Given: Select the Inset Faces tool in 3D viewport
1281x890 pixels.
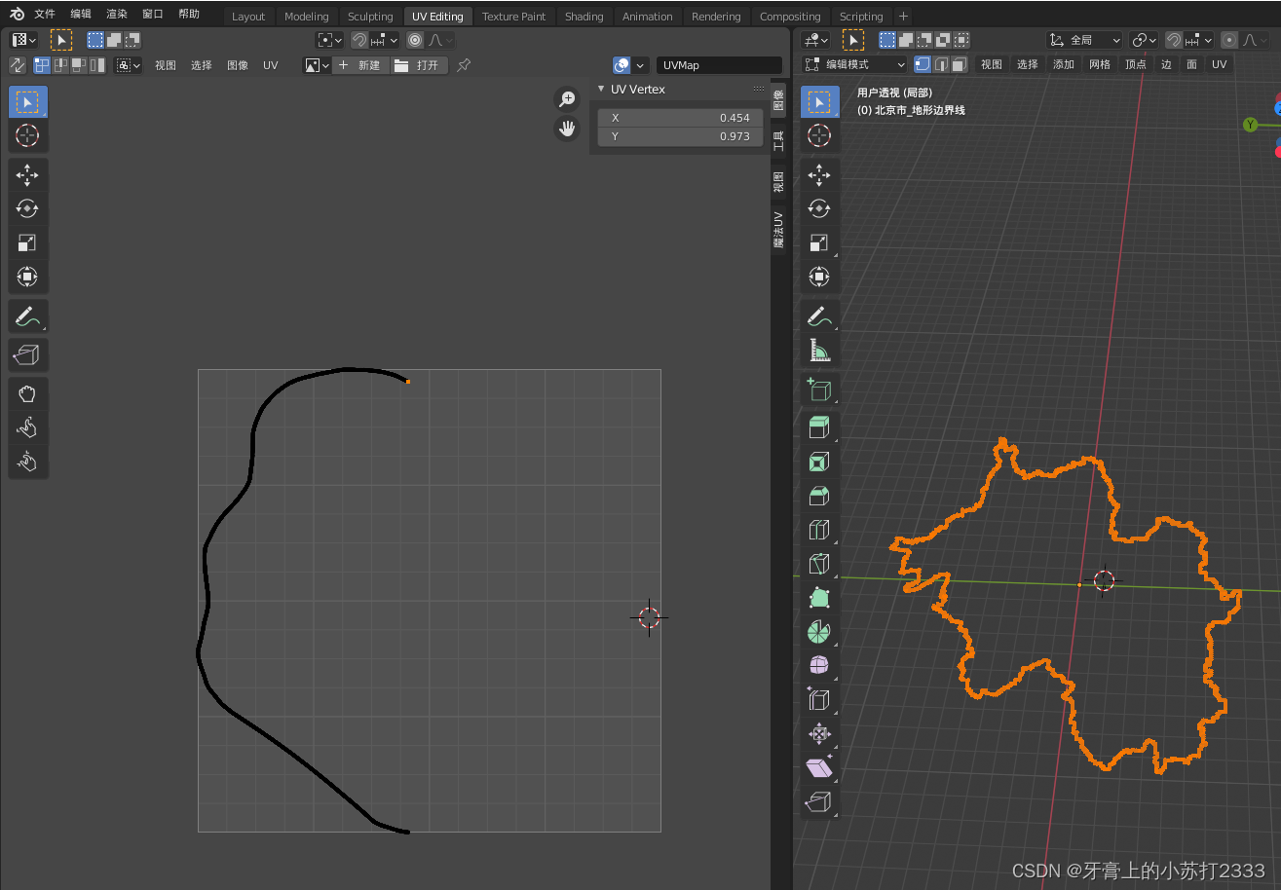Looking at the screenshot, I should (819, 462).
